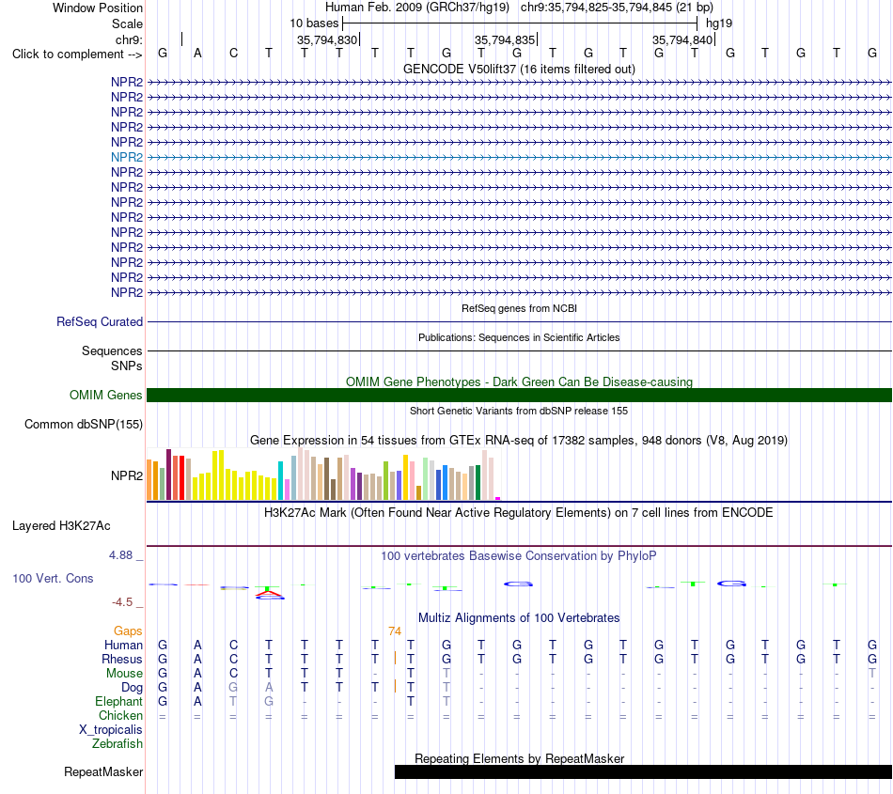Click the Elephant species row label
This screenshot has width=893, height=794.
[x=118, y=701]
